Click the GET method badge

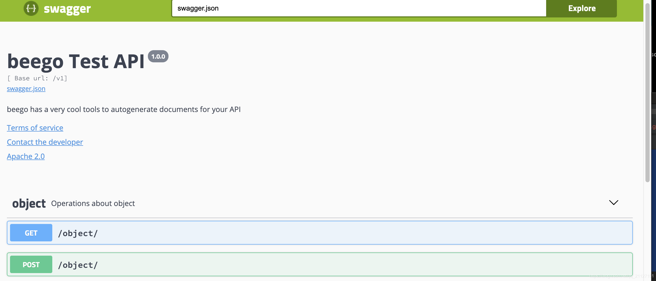[x=31, y=233]
